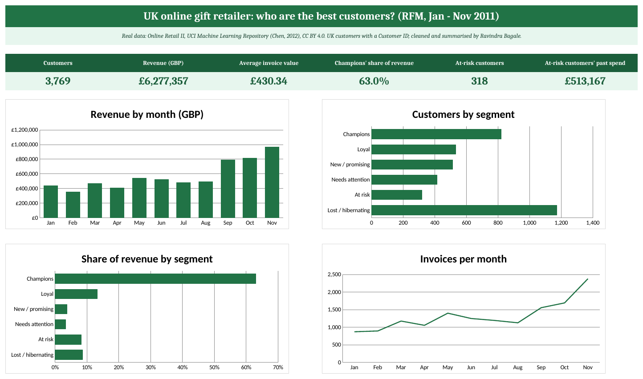The height and width of the screenshot is (379, 643).
Task: Click the "At-risk customers' past spend" header
Action: [x=585, y=63]
